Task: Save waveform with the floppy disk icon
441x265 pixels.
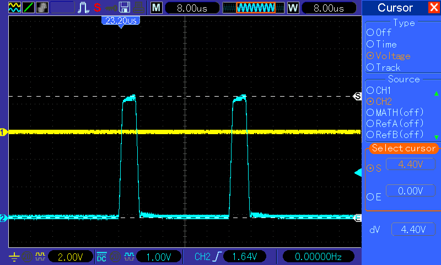Action: [125, 7]
